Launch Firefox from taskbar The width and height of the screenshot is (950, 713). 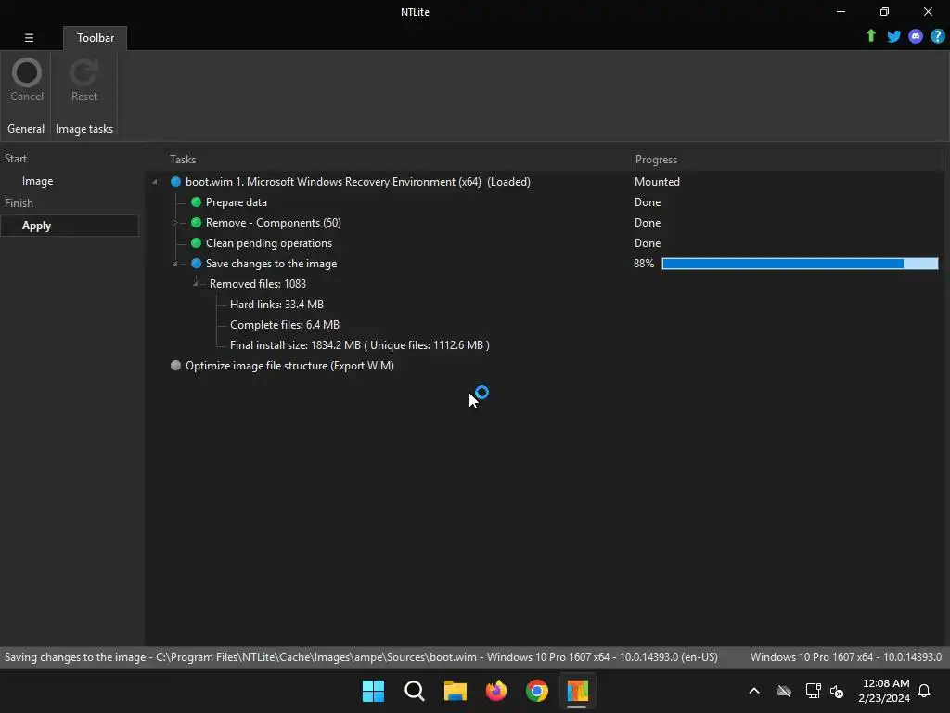(496, 691)
